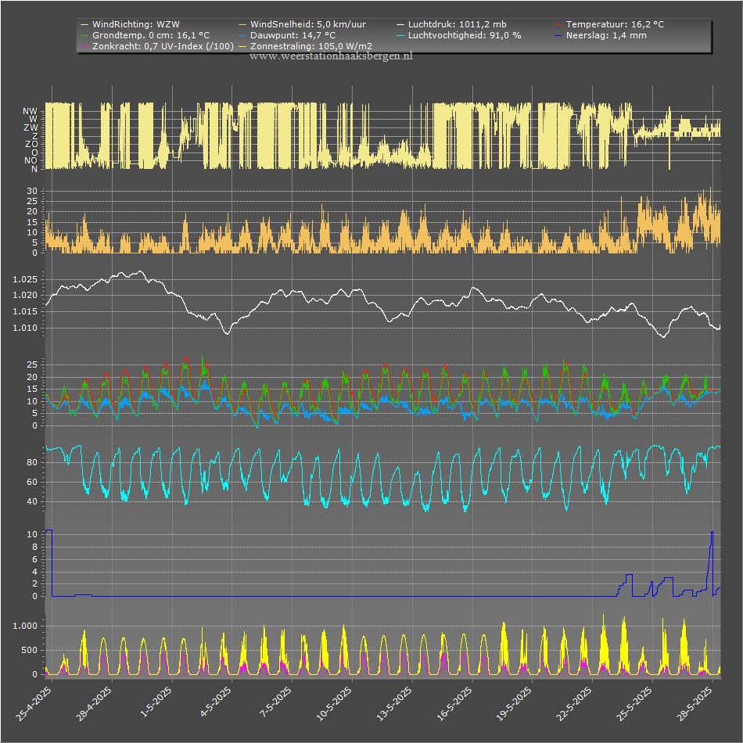The image size is (743, 743).
Task: Select the 1.020 pressure axis value
Action: pos(25,295)
